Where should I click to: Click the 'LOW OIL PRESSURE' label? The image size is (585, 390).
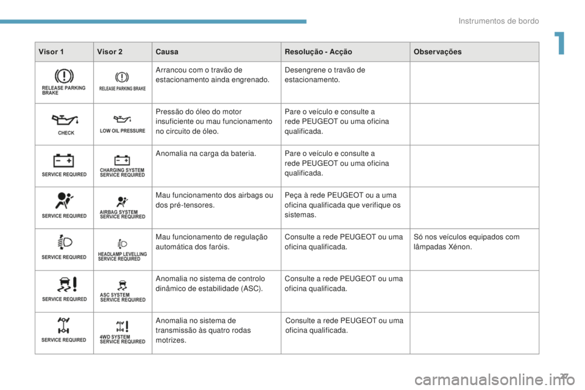(122, 131)
